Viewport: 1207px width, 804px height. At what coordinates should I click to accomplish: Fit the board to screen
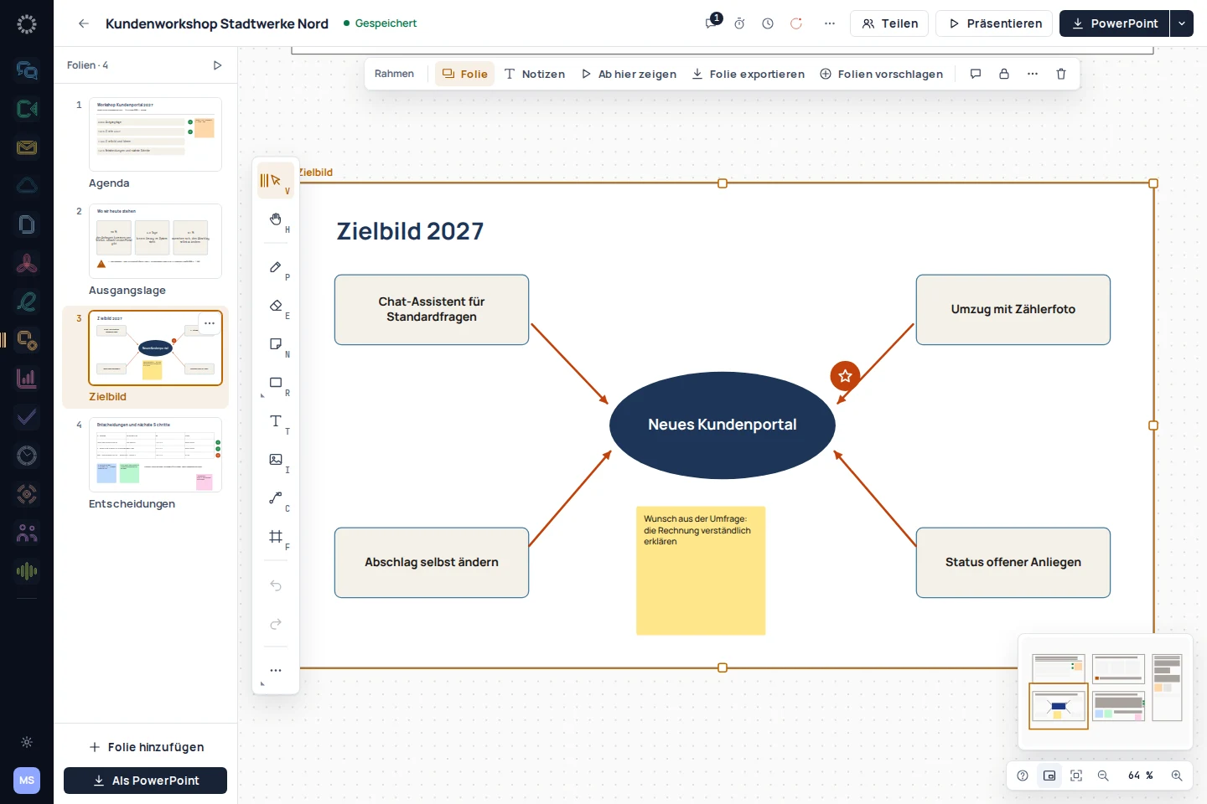(1076, 776)
